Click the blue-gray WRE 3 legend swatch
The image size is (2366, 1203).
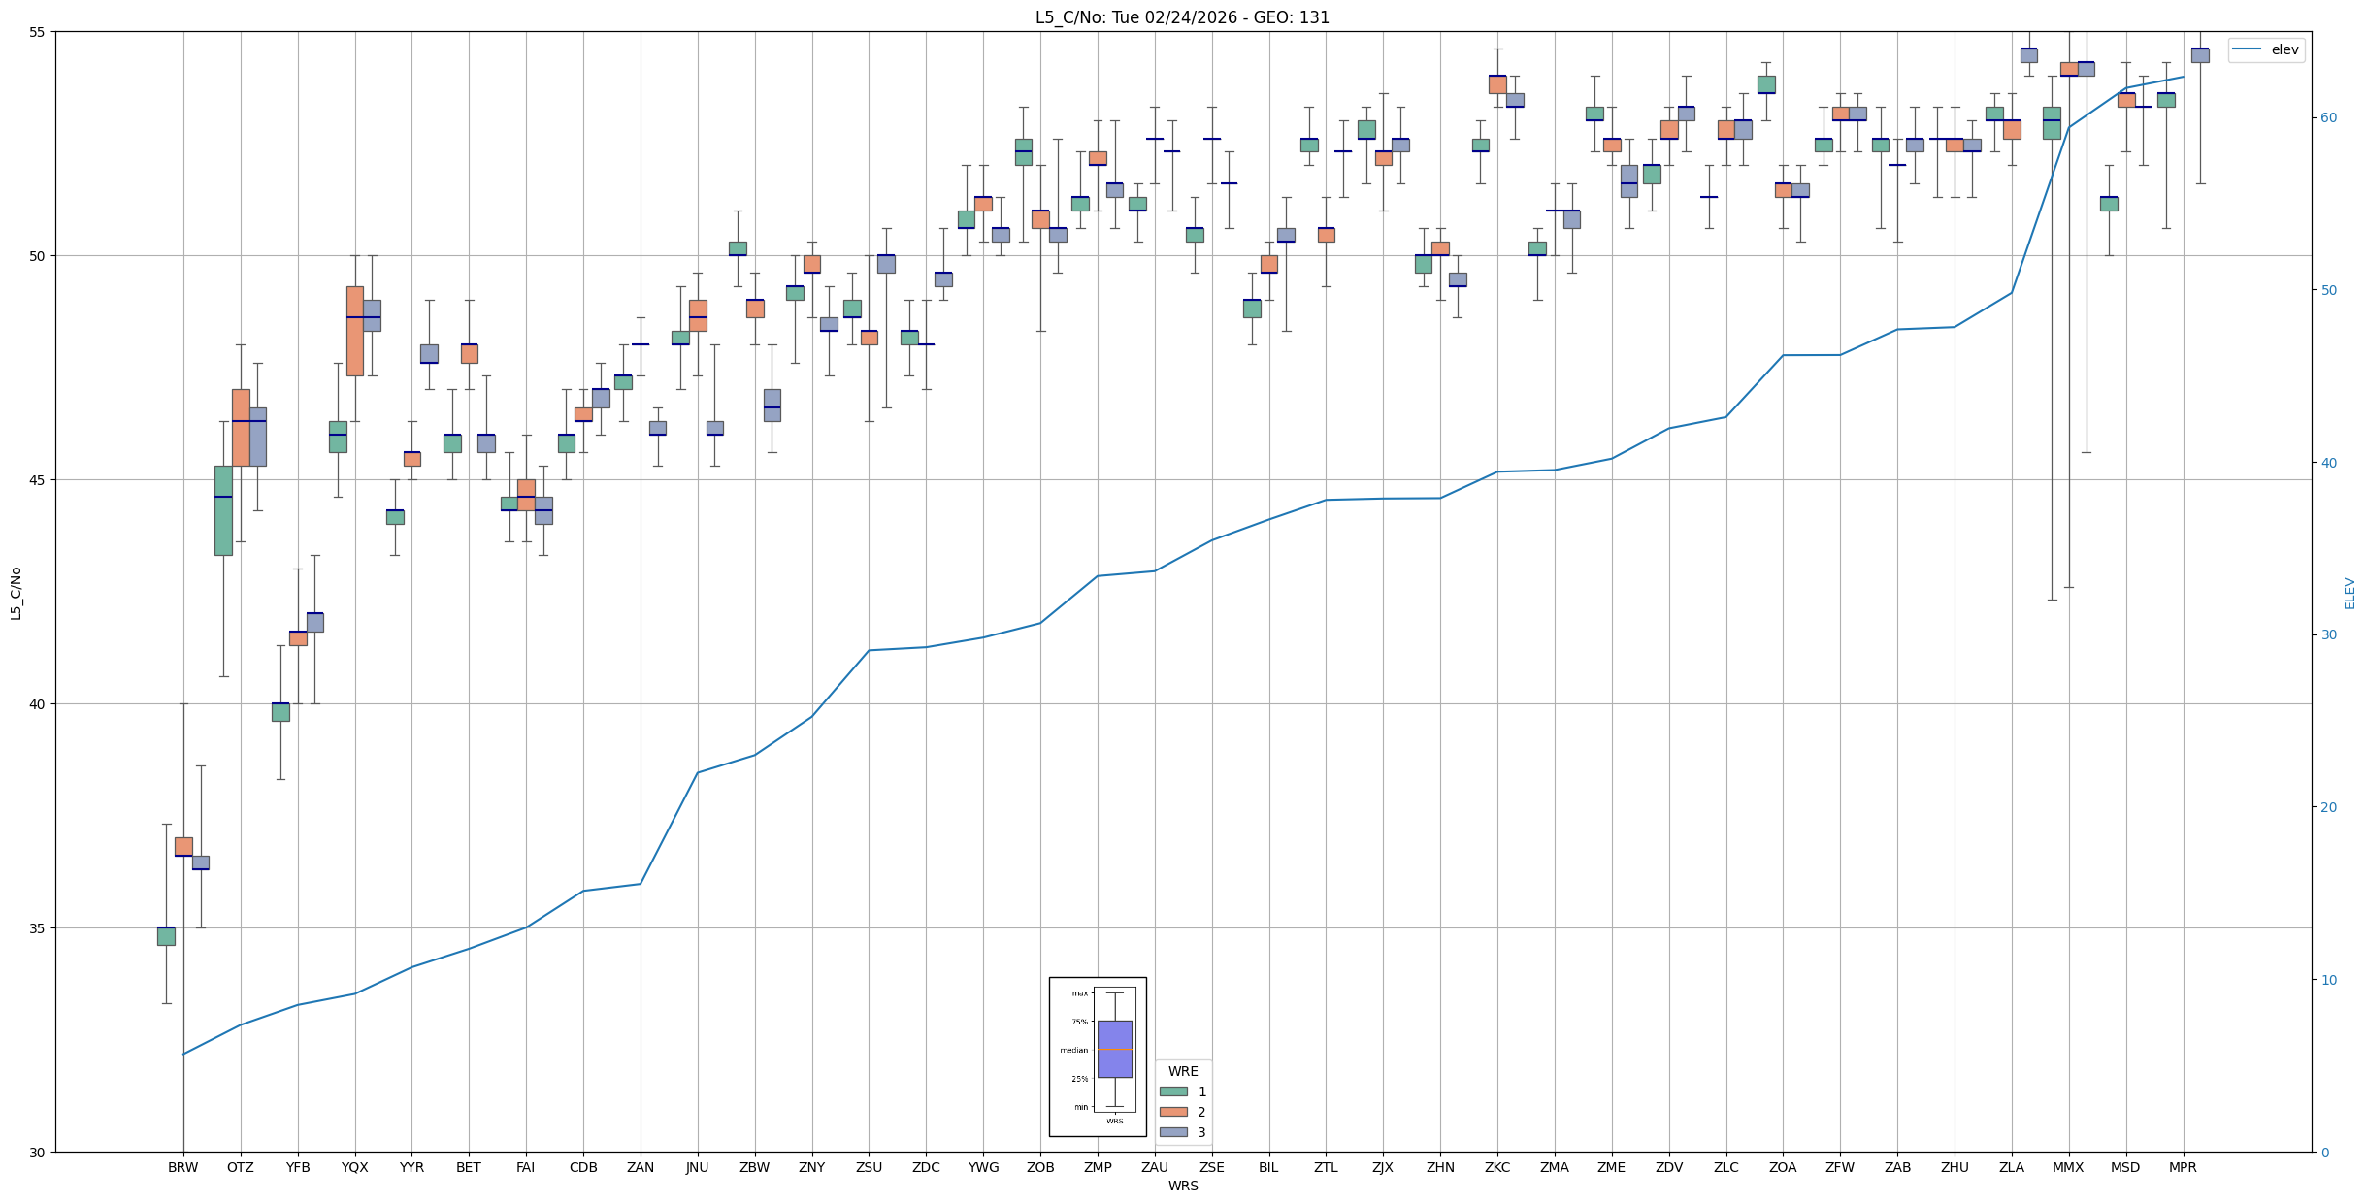coord(1173,1132)
